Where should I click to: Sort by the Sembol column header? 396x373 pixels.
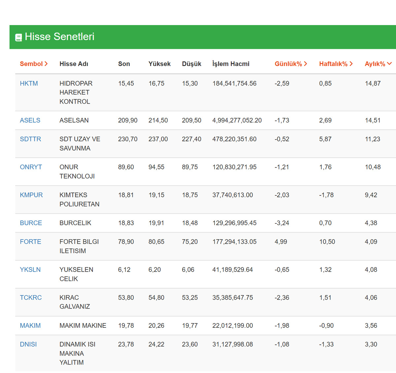(34, 64)
